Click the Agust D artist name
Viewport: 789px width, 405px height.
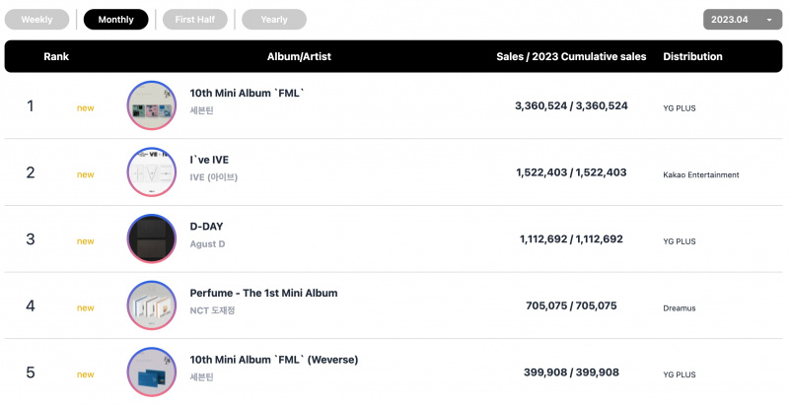pos(207,244)
